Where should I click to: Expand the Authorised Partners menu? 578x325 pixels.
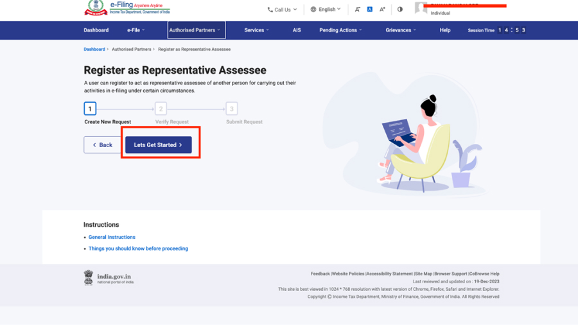point(197,30)
